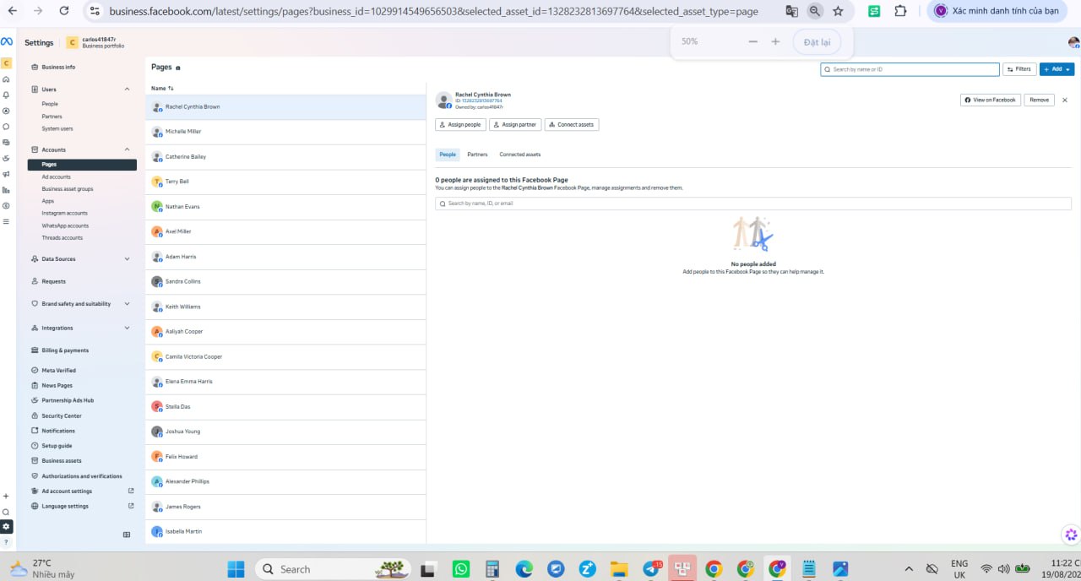Bookmark this page with the star icon

click(x=838, y=11)
